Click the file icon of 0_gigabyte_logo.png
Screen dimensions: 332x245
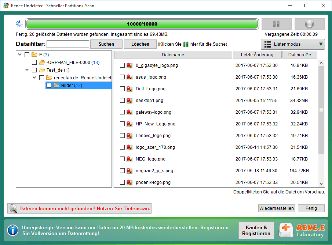[x=129, y=65]
